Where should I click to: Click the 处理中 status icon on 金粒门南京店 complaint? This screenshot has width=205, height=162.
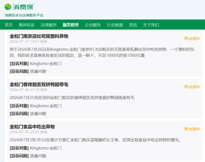[x=186, y=38]
